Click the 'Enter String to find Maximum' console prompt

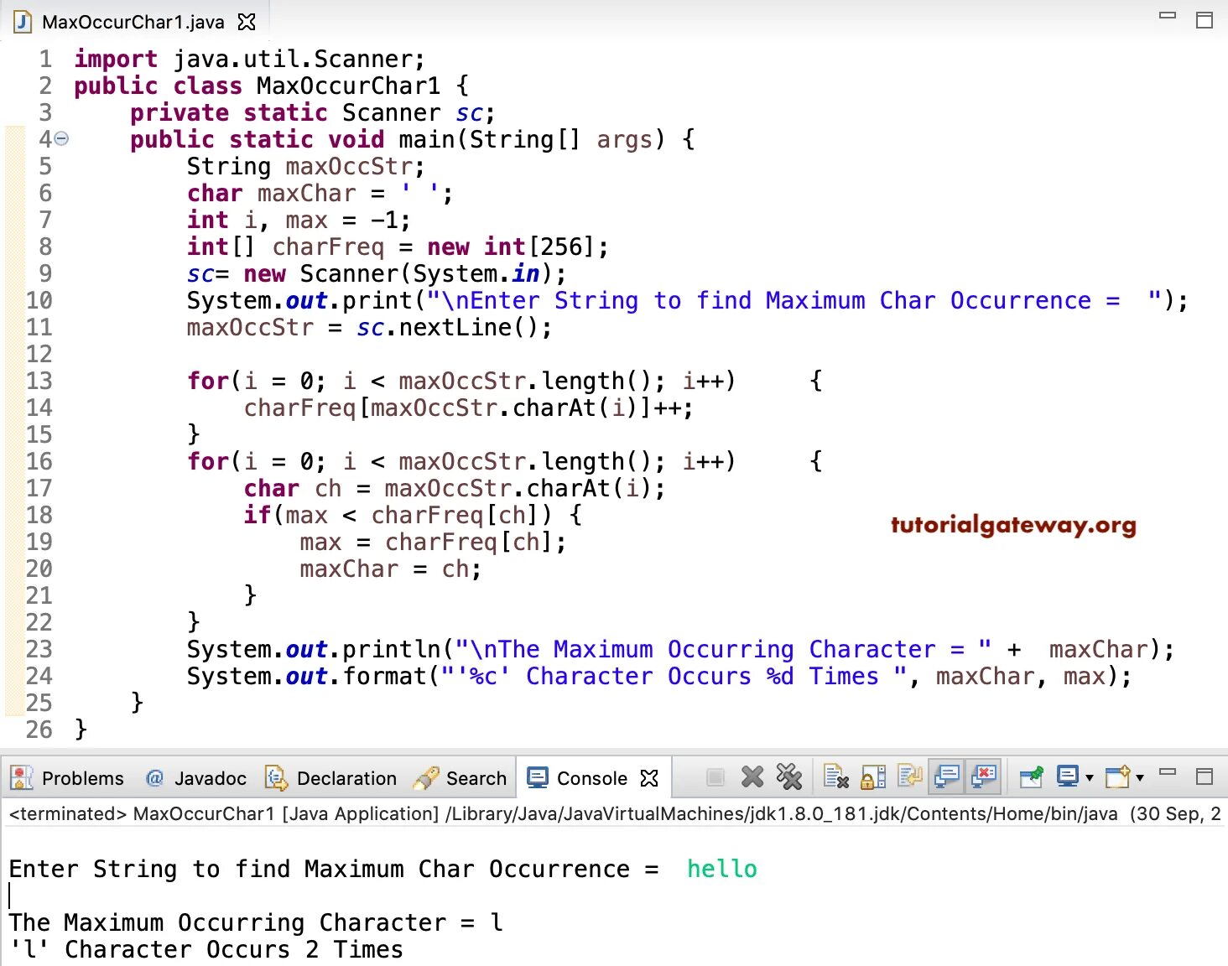(x=333, y=869)
